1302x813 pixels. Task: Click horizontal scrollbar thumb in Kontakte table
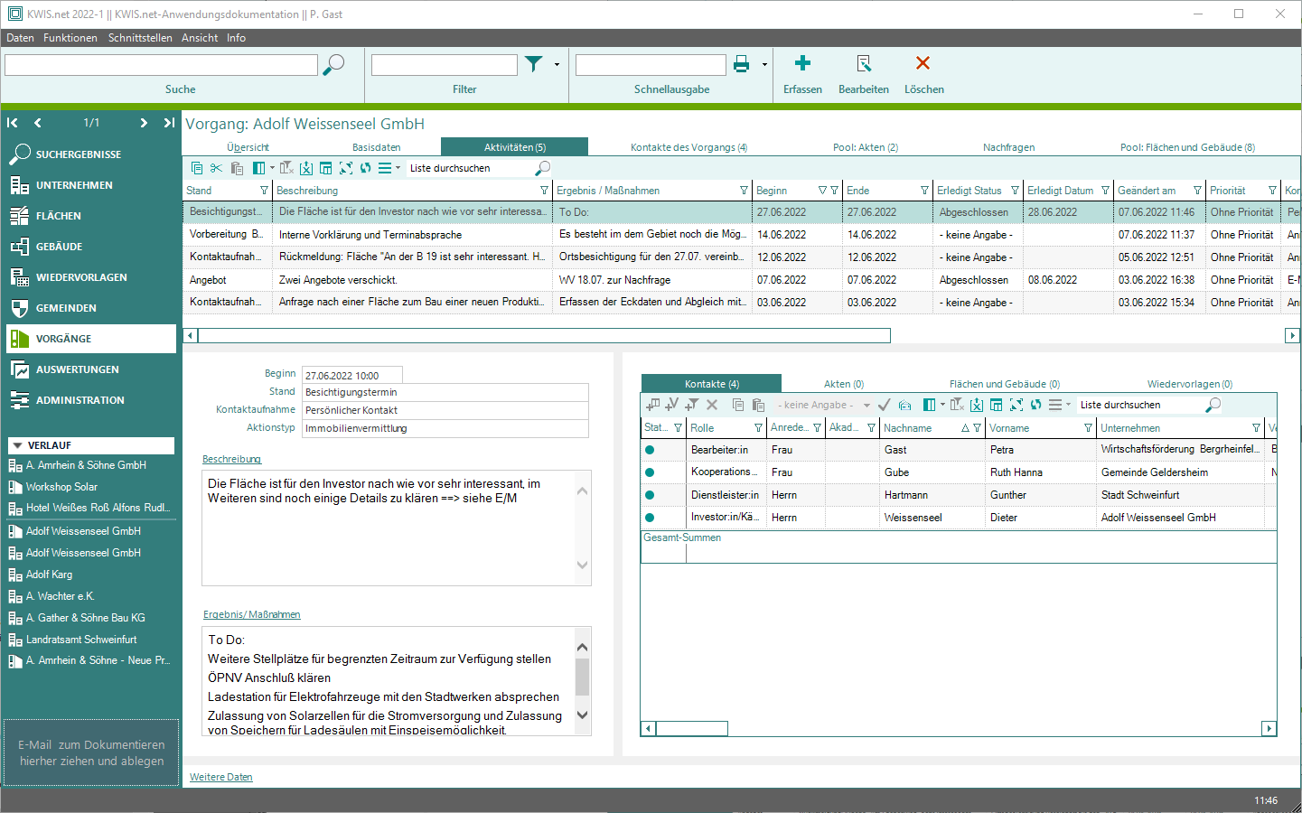tap(692, 728)
